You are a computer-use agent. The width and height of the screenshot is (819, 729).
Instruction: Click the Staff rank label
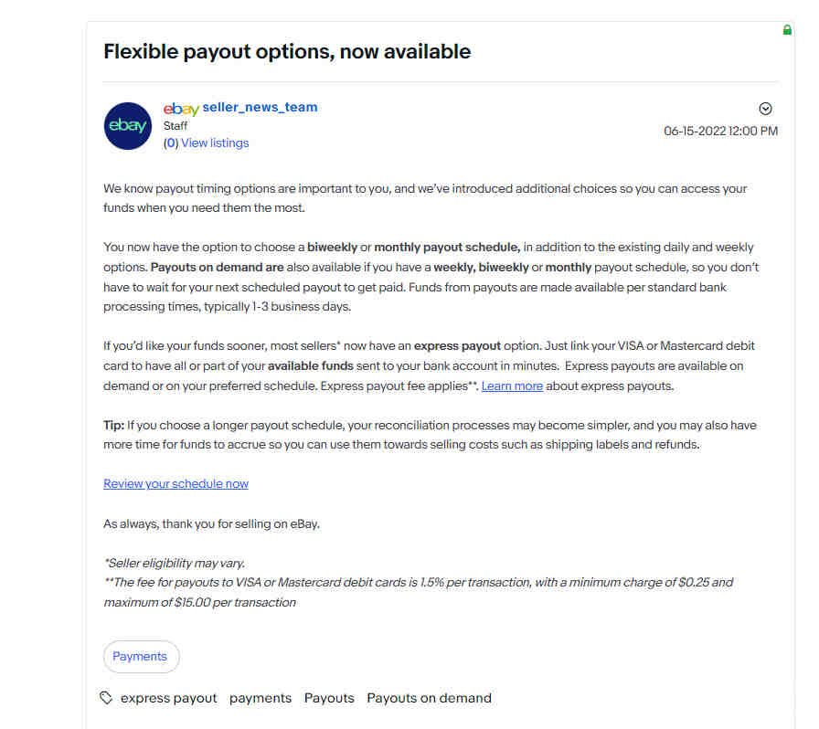tap(175, 126)
